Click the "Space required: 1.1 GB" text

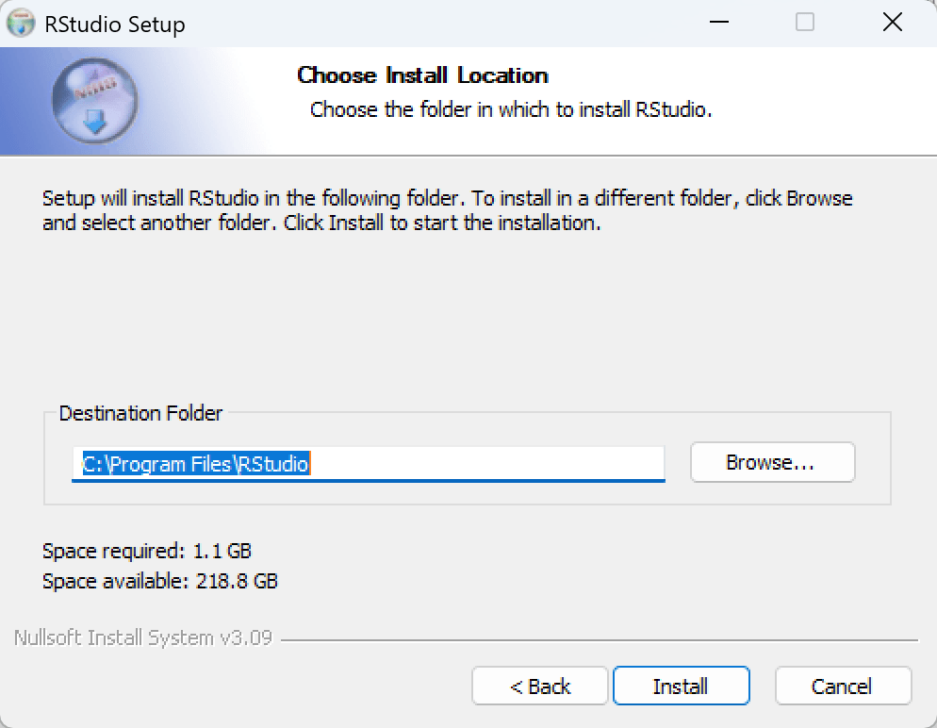[x=147, y=550]
